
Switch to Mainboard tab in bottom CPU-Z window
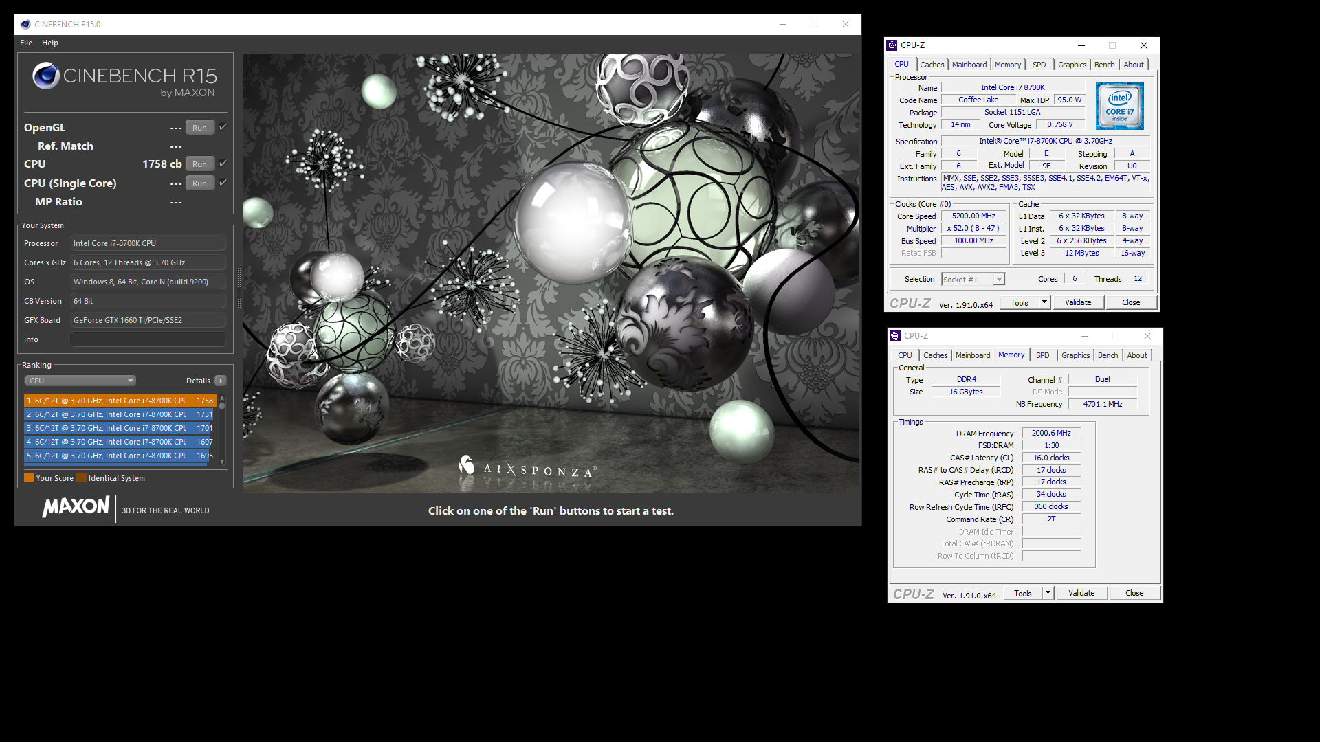point(973,355)
